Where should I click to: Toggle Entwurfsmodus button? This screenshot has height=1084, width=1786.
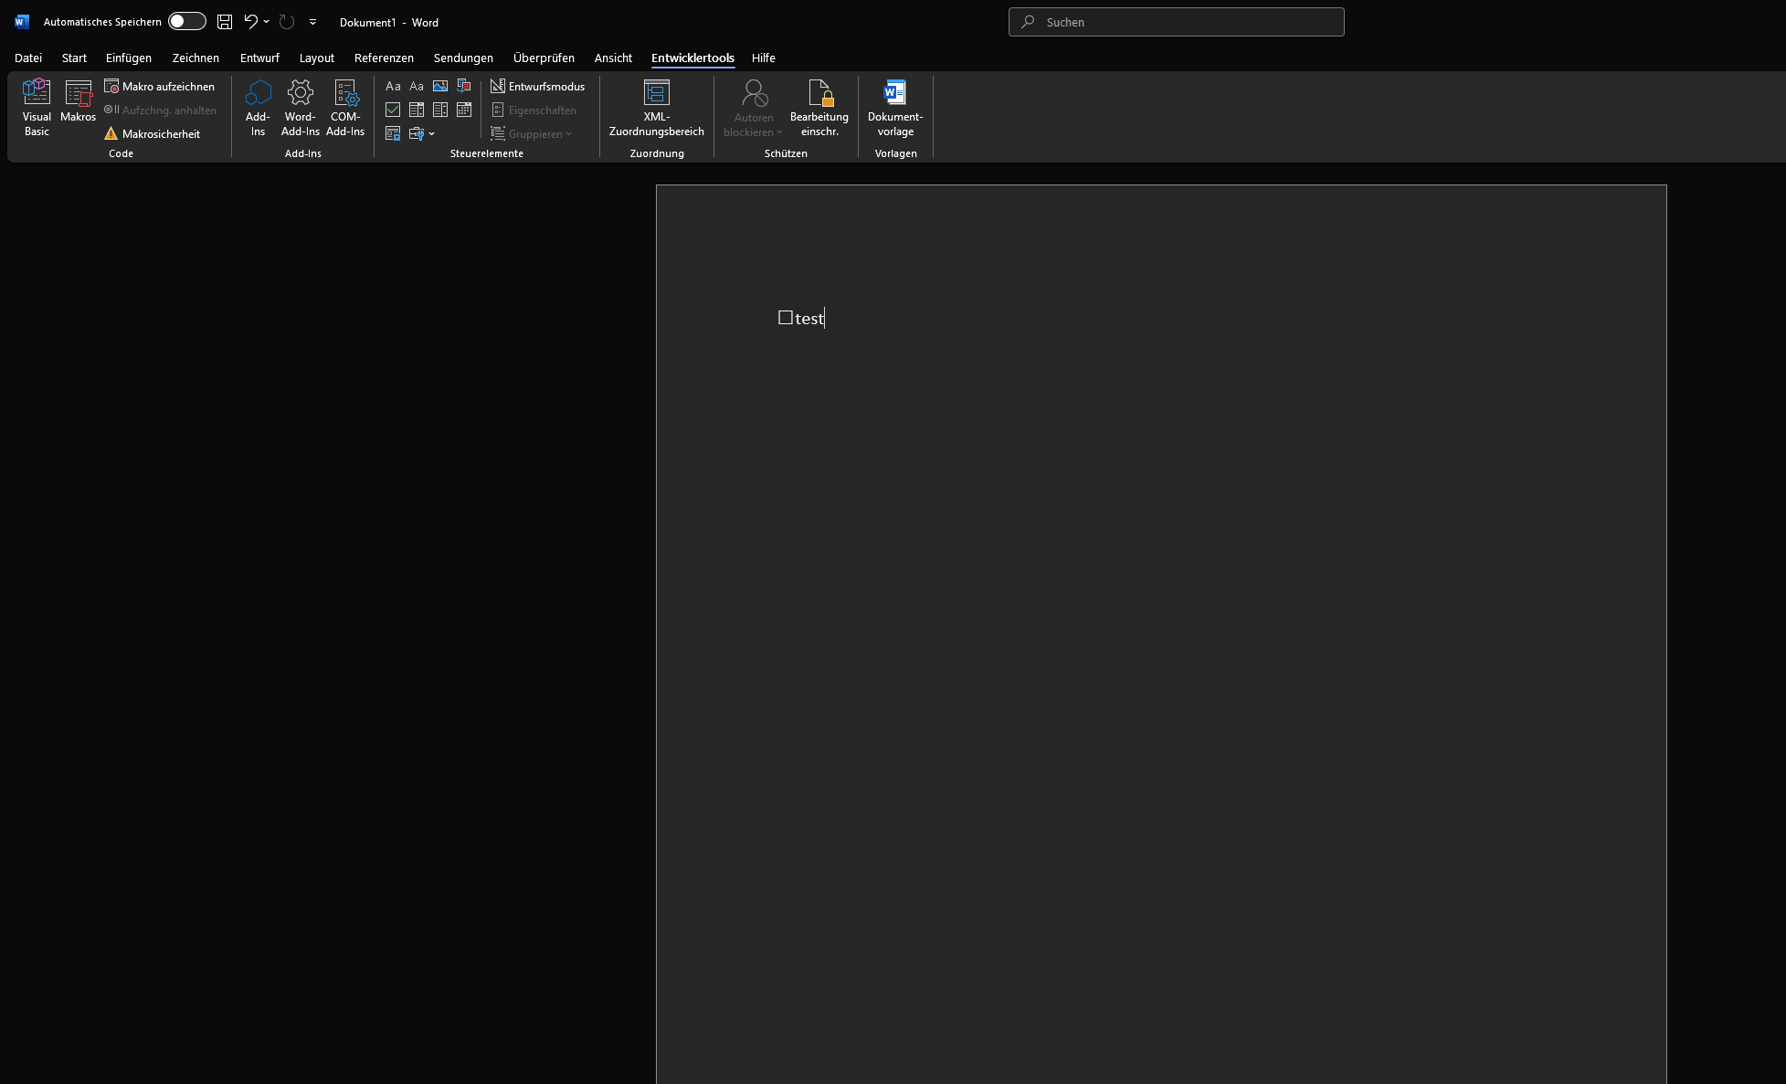537,86
